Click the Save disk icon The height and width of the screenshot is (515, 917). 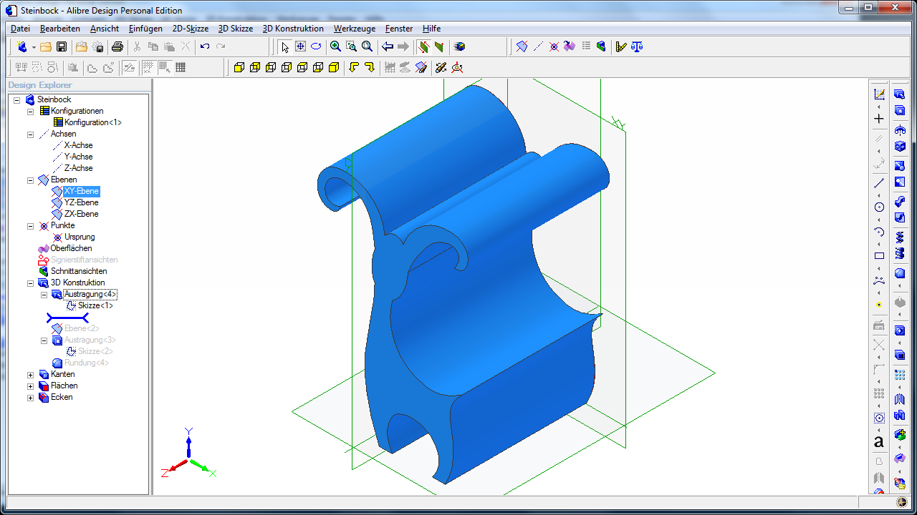(62, 46)
